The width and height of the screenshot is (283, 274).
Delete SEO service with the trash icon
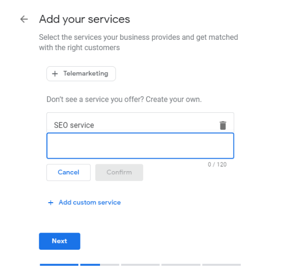pyautogui.click(x=223, y=125)
